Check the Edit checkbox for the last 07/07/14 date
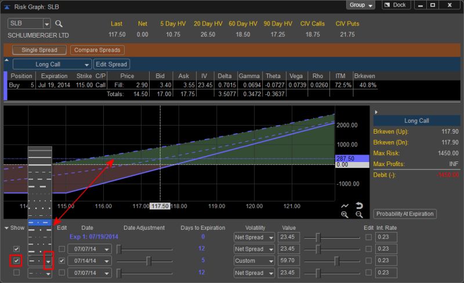Image resolution: width=464 pixels, height=283 pixels. 61,273
